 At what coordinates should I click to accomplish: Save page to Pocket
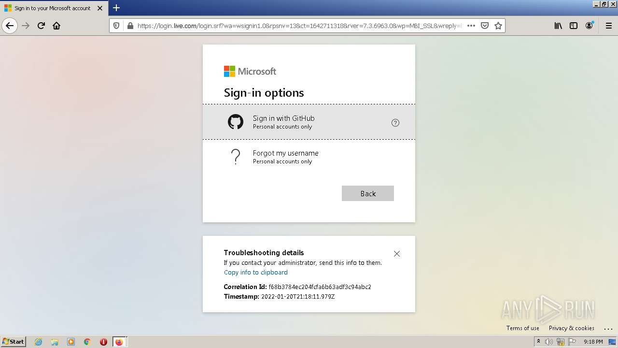(x=485, y=26)
